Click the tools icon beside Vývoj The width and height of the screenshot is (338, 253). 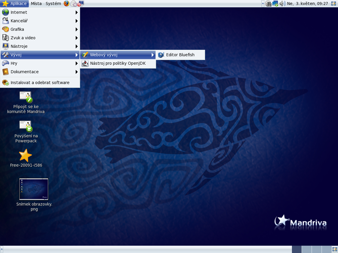tap(5, 55)
